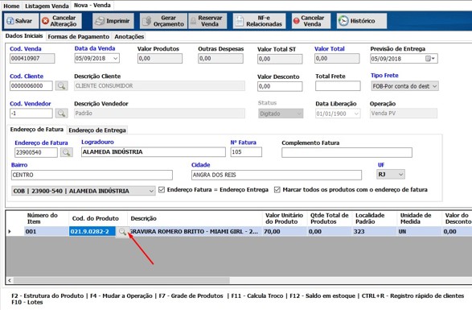Screen dimensions: 472x310
Task: Click the Valor Total ST field
Action: [x=280, y=59]
